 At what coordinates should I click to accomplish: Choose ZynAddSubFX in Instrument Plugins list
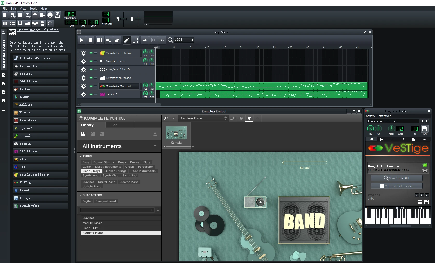click(40, 206)
